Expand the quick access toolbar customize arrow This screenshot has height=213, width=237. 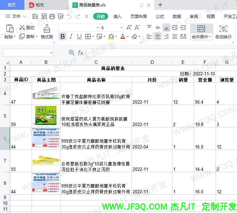(x=86, y=16)
